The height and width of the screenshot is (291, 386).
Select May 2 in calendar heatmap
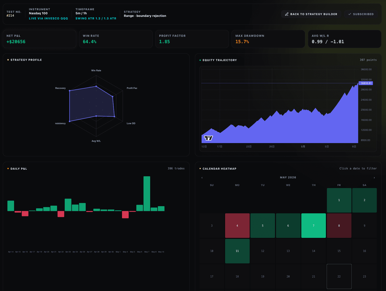365,200
